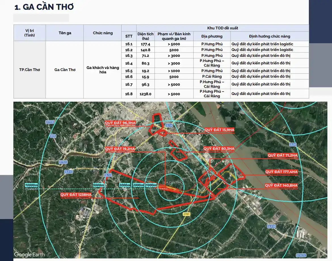
Task: Click the area value "177.4"
Action: coord(146,44)
